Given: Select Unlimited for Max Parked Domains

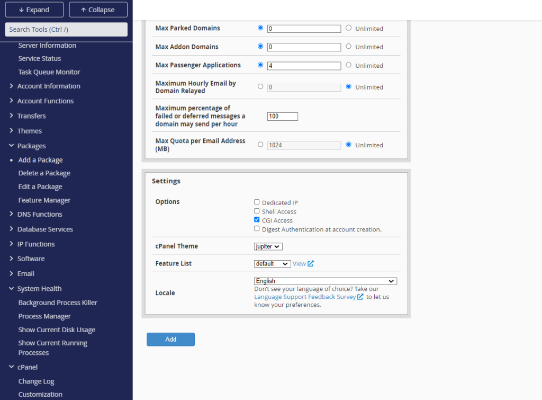Looking at the screenshot, I should 349,28.
